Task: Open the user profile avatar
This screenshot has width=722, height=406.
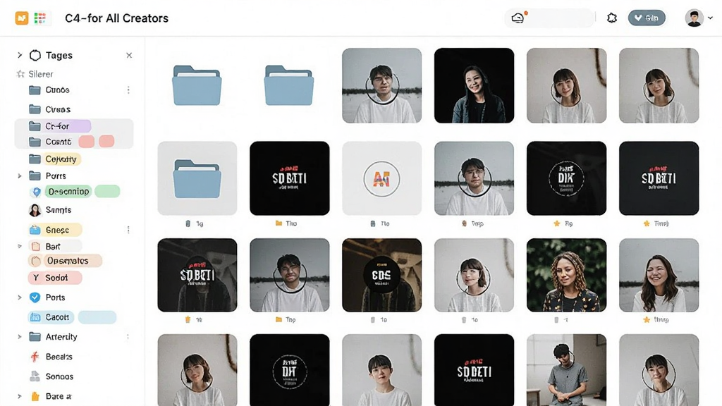Action: point(694,18)
